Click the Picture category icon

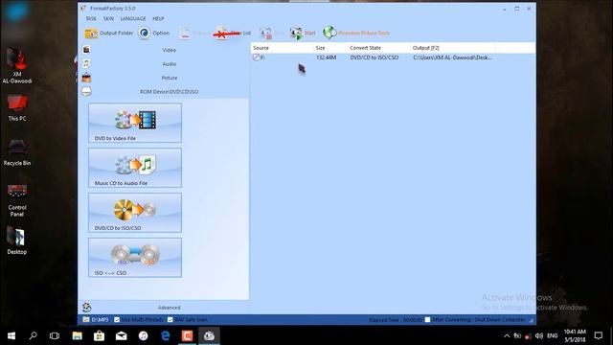click(86, 78)
